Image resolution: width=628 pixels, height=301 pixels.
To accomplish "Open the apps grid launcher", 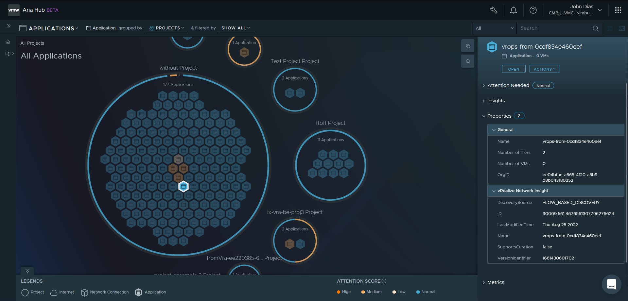I will (618, 10).
